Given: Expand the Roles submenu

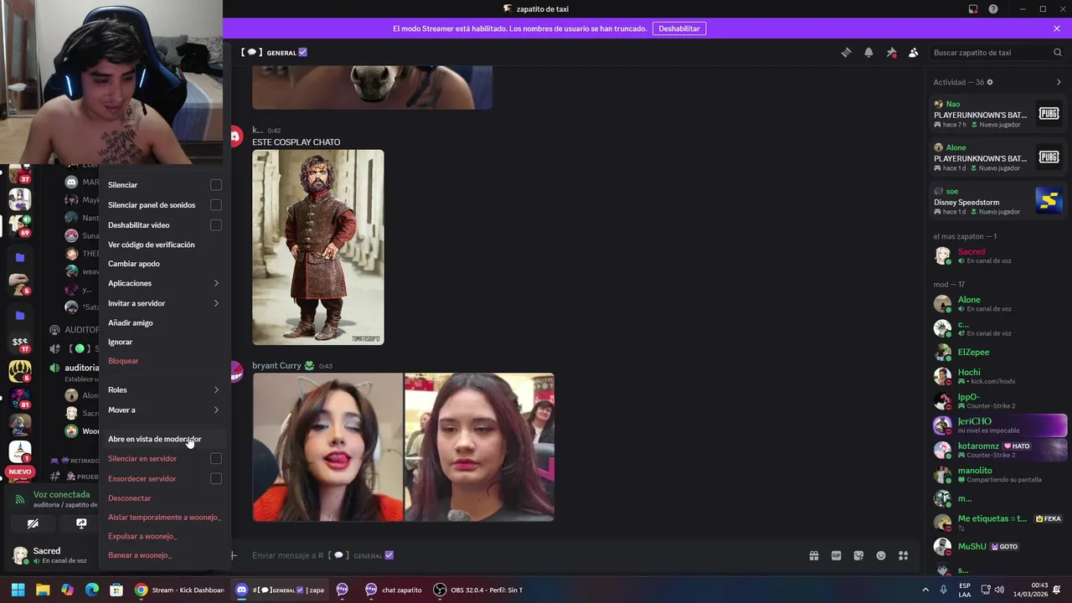Looking at the screenshot, I should [x=163, y=390].
